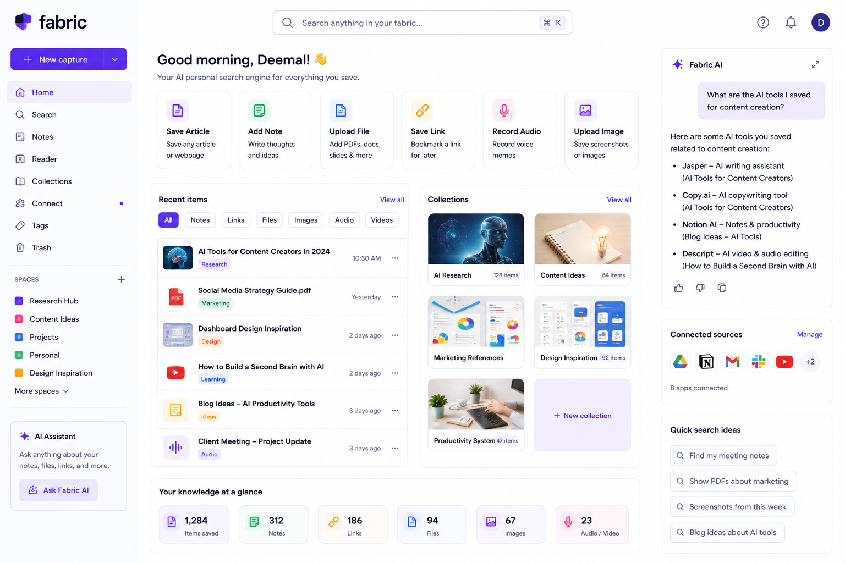
Task: Open Trash in the sidebar
Action: click(69, 247)
